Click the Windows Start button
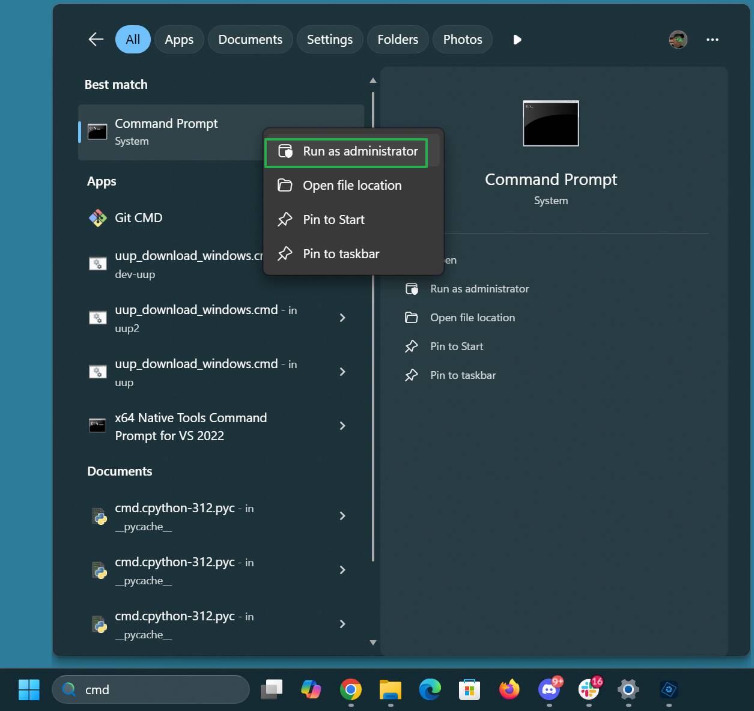The width and height of the screenshot is (754, 711). pos(29,689)
